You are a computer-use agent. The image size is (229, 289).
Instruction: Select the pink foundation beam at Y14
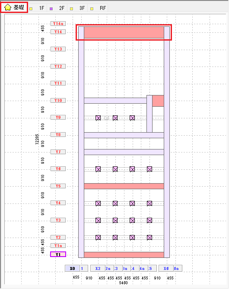(124, 32)
